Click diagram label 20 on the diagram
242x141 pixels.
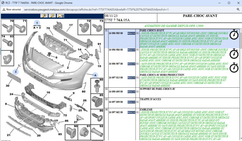coord(39,135)
